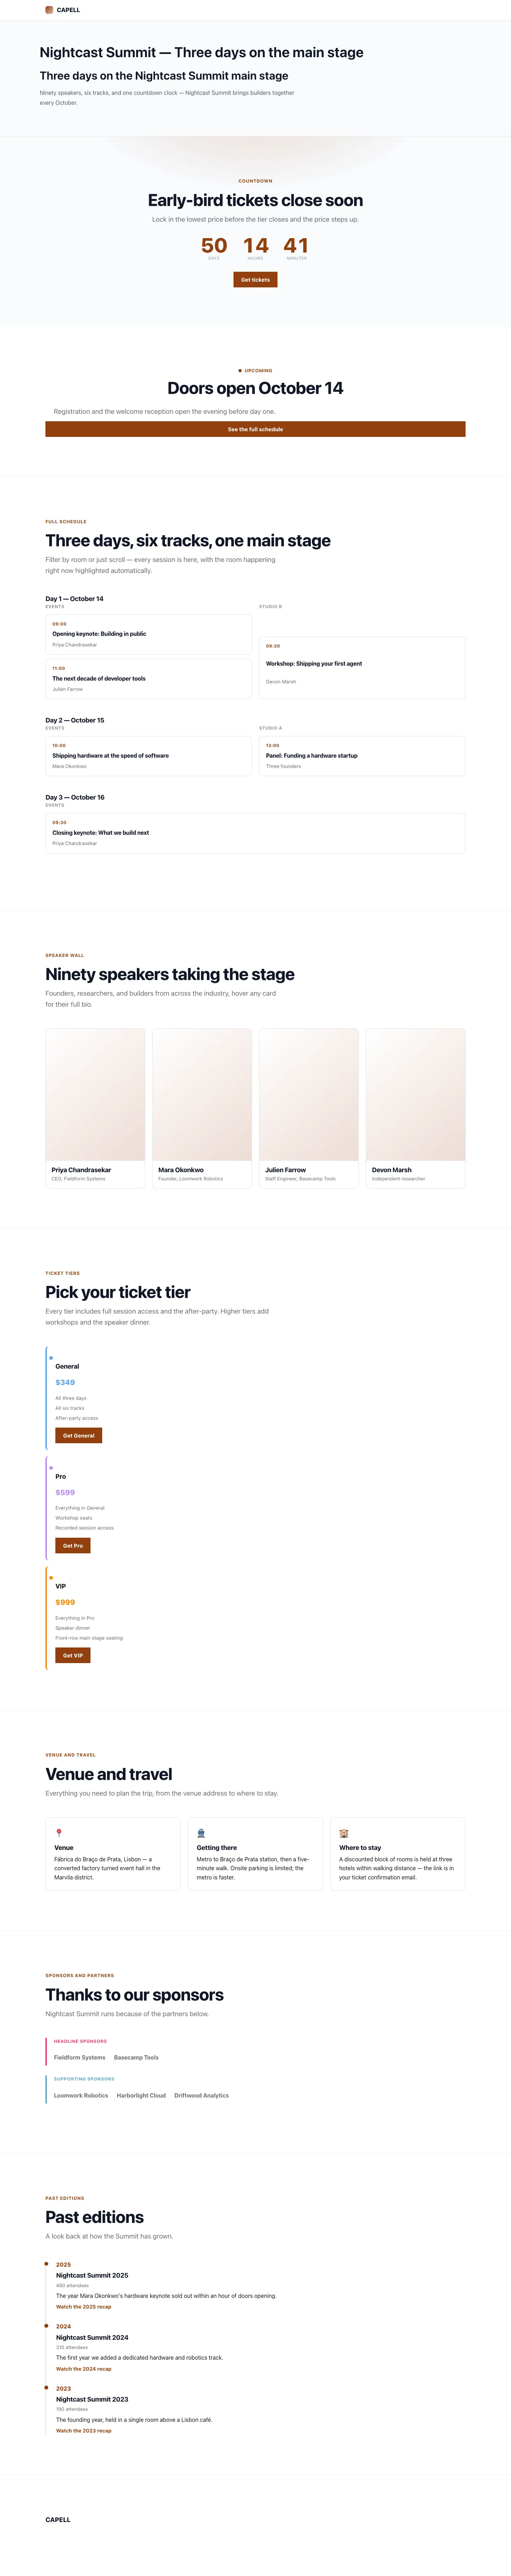Click the CAPELL footer wordmark
This screenshot has height=2576, width=511.
coord(58,2519)
